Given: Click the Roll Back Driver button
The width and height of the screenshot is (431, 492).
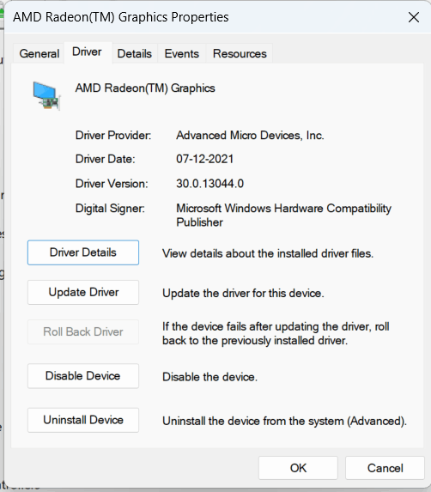Looking at the screenshot, I should pos(83,331).
